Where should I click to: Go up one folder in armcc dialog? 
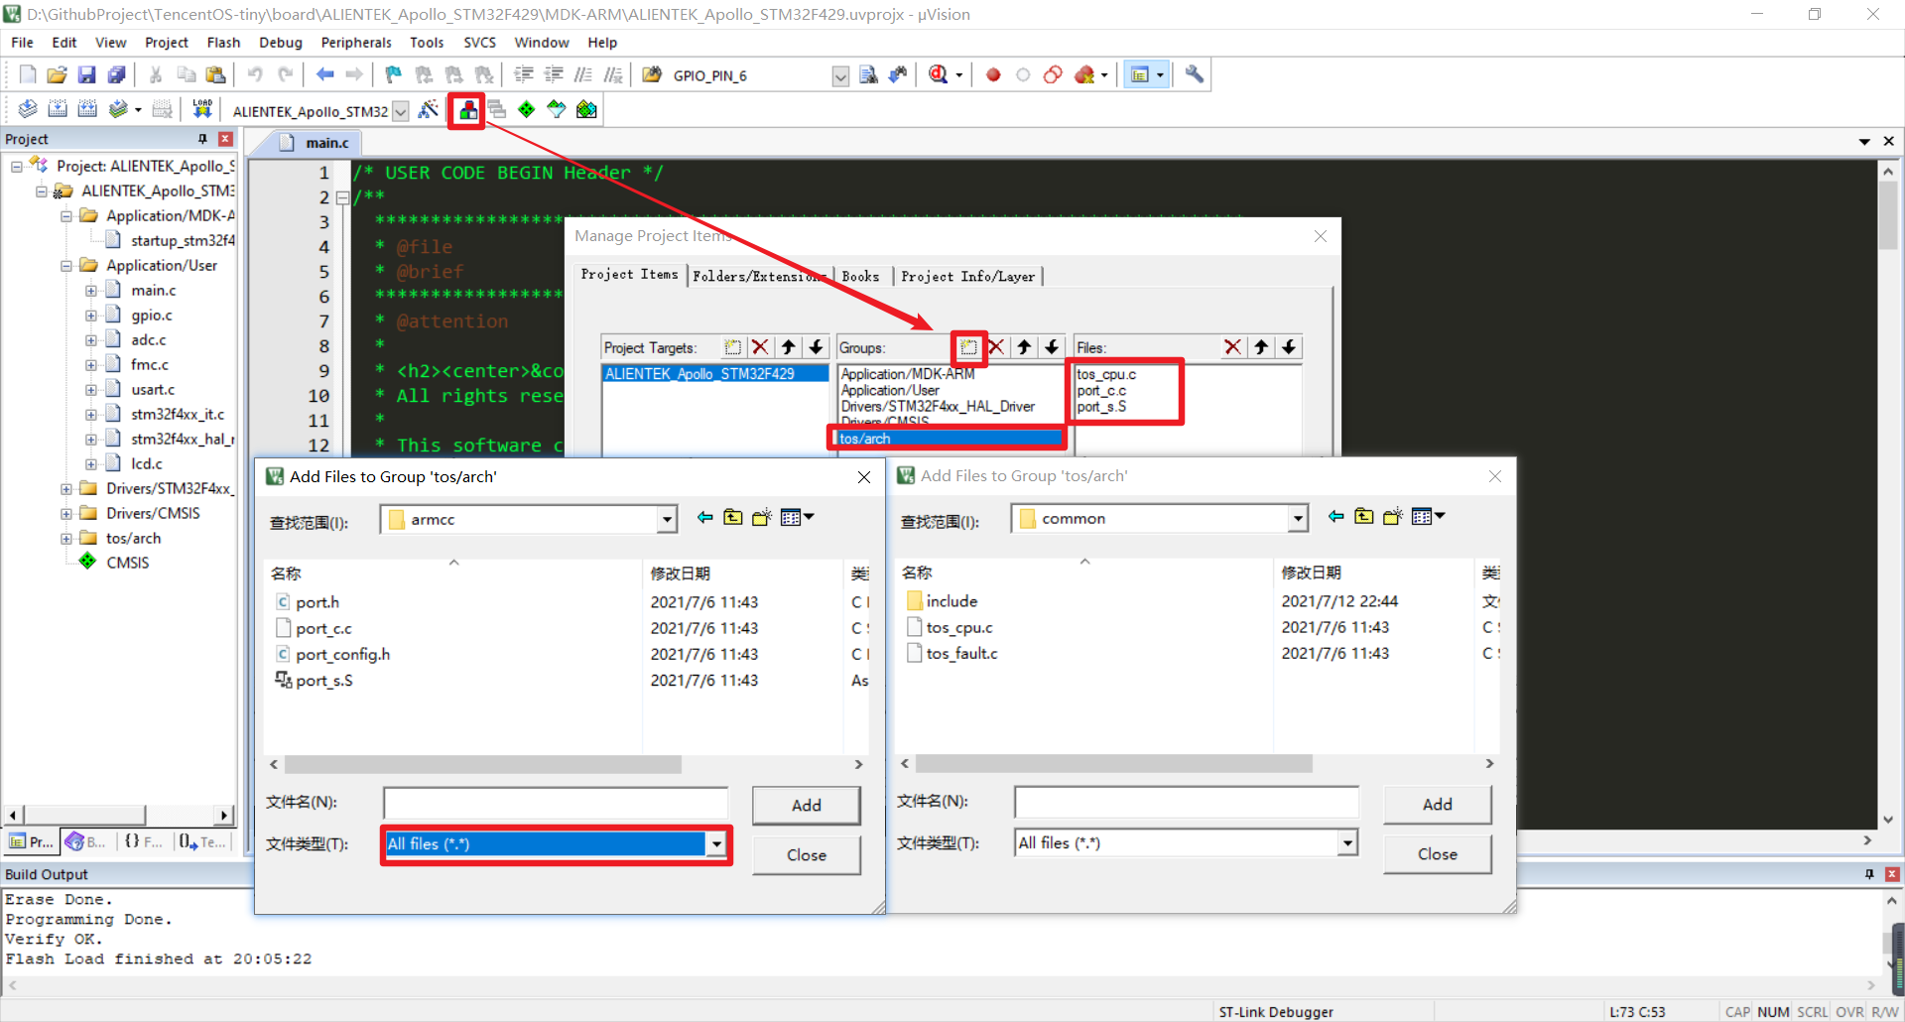(733, 517)
